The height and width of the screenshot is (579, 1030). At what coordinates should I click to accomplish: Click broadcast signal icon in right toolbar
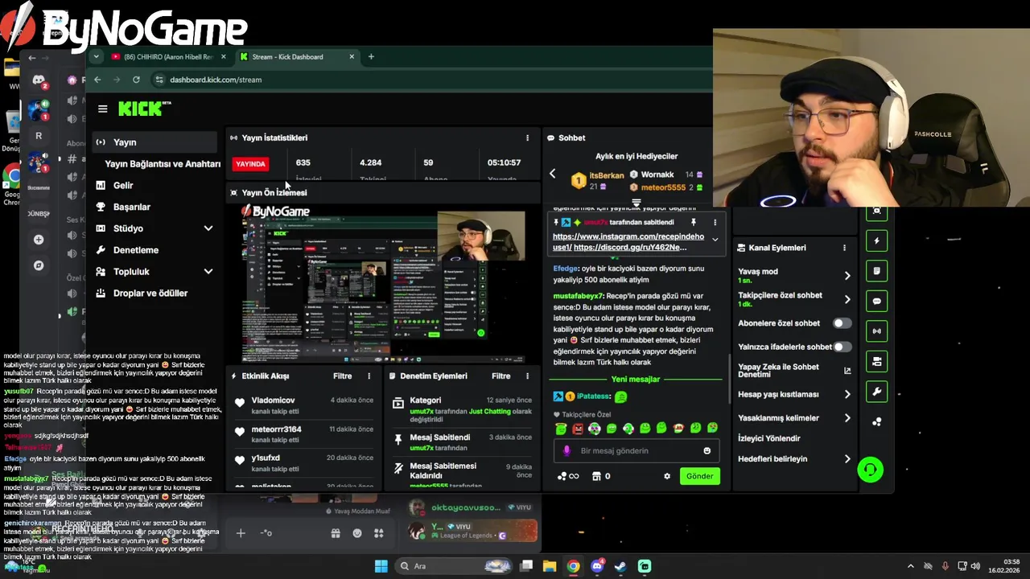click(876, 331)
